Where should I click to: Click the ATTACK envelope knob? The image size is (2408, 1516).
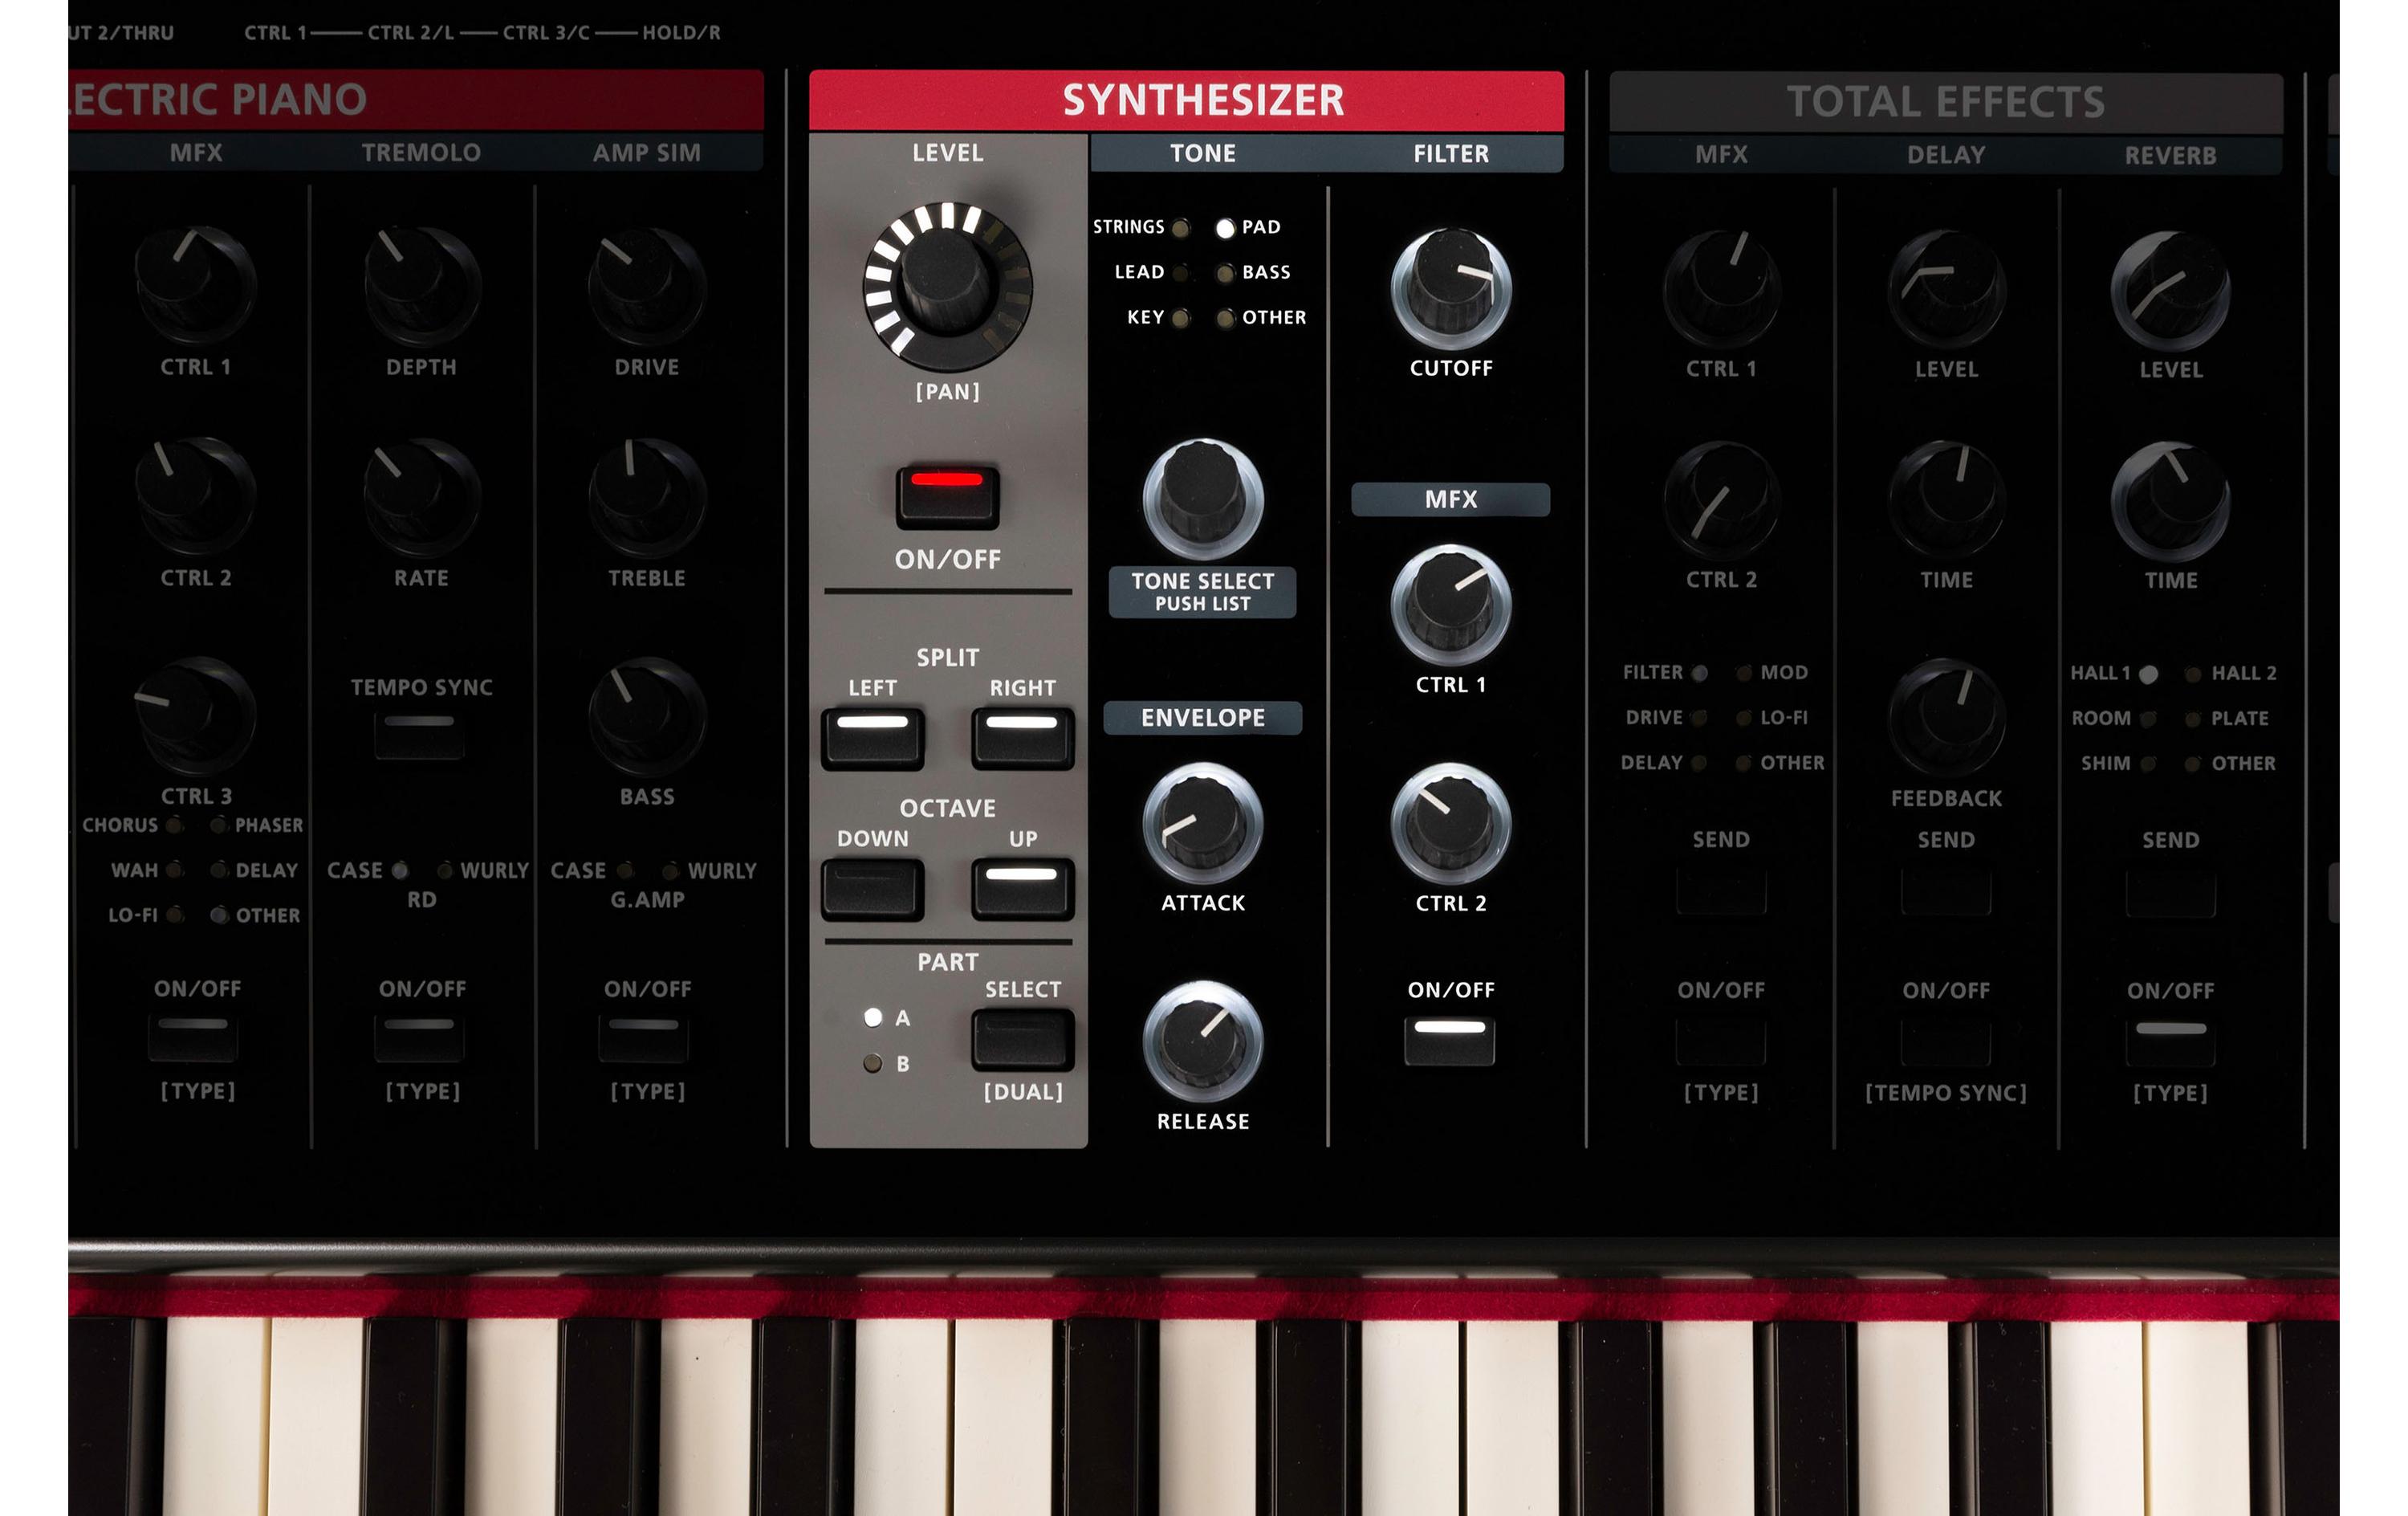click(1203, 824)
